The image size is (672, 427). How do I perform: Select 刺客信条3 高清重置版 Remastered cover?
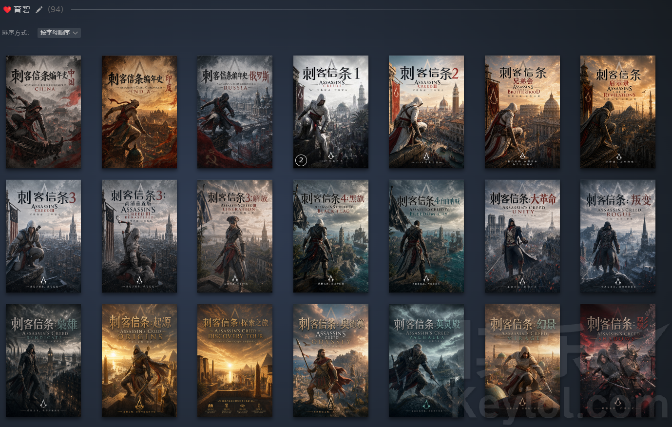139,236
